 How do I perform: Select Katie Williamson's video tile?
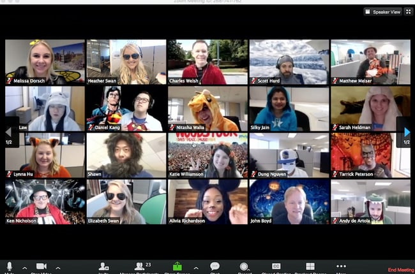point(208,155)
